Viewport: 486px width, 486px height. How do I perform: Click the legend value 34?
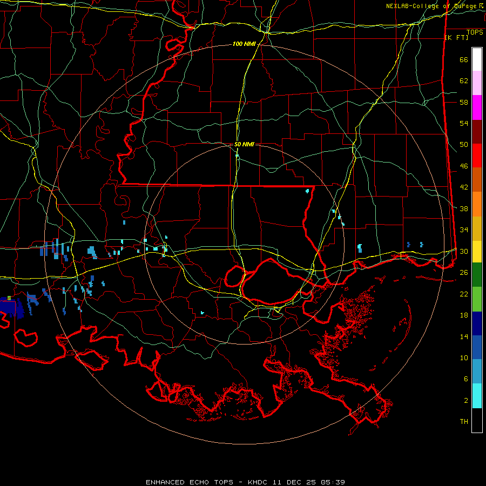click(x=464, y=230)
